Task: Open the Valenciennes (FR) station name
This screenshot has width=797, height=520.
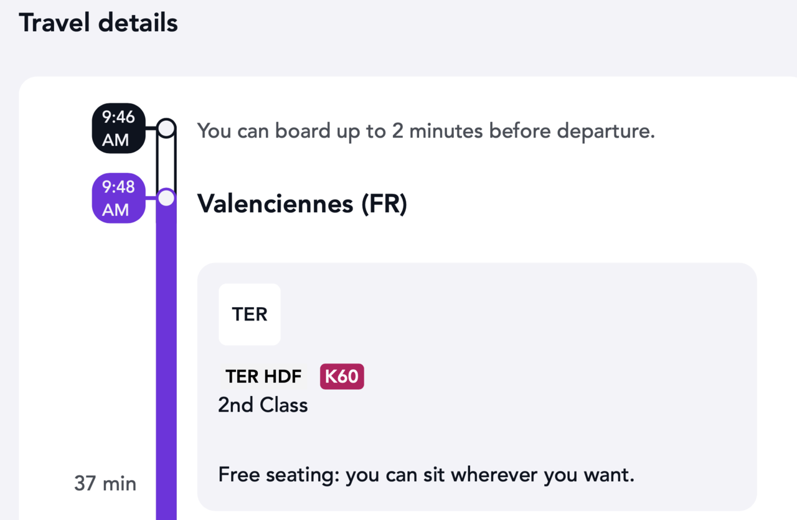Action: [302, 204]
